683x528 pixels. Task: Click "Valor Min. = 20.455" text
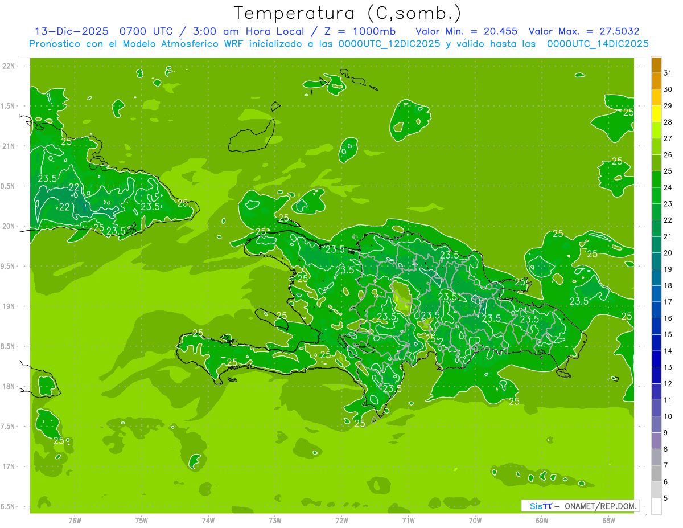point(467,31)
